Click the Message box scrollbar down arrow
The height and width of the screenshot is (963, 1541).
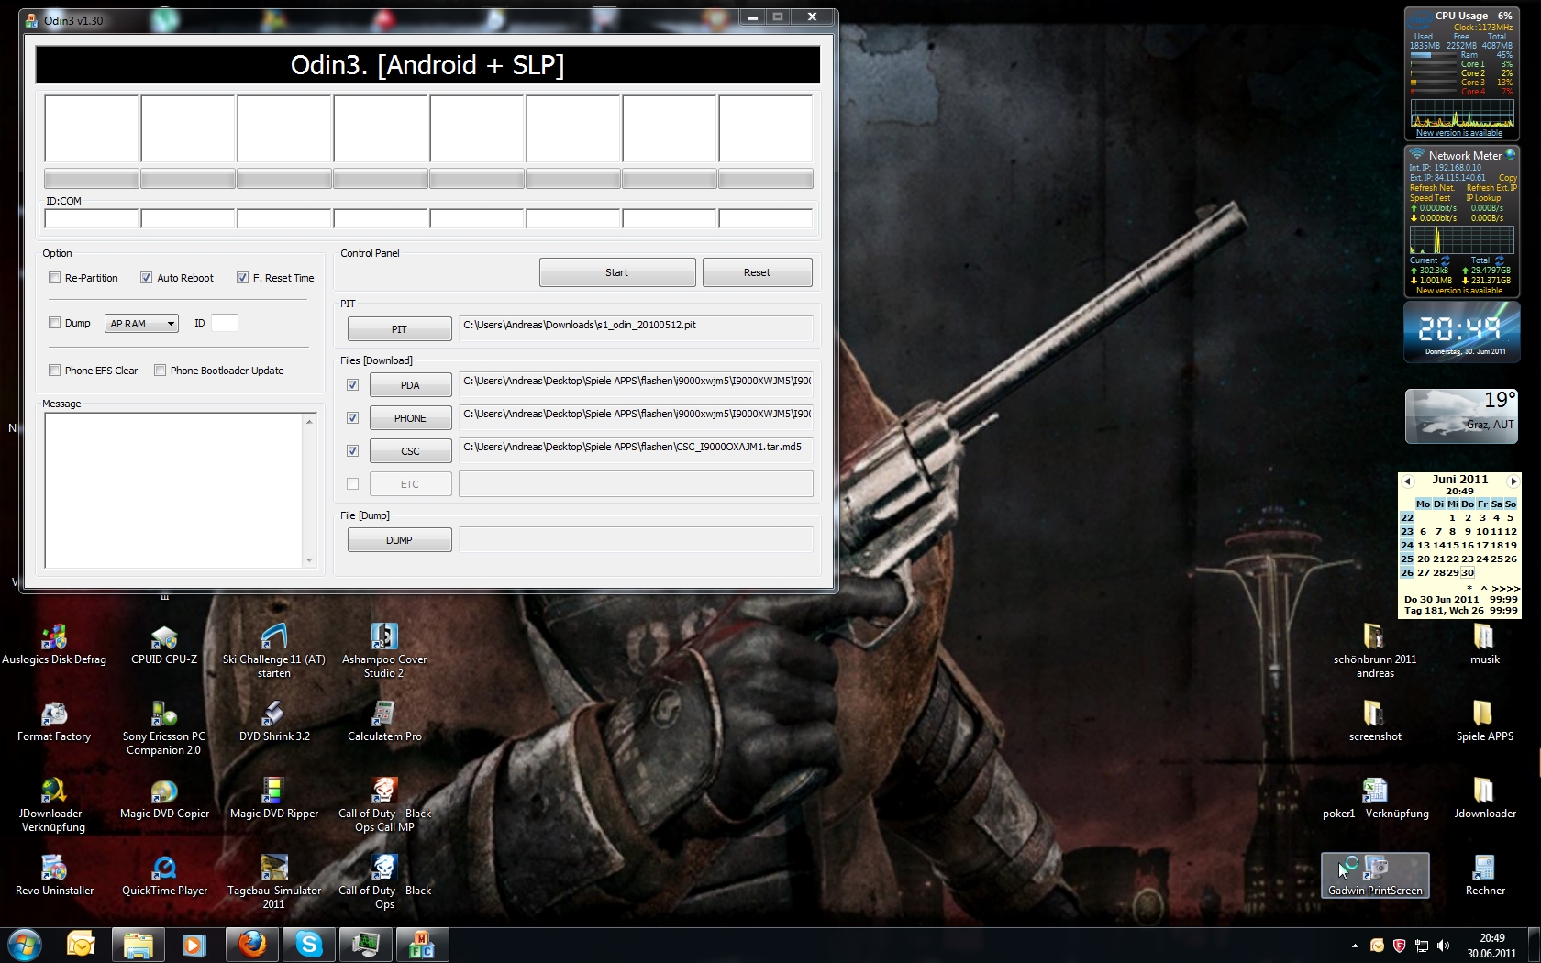click(309, 560)
